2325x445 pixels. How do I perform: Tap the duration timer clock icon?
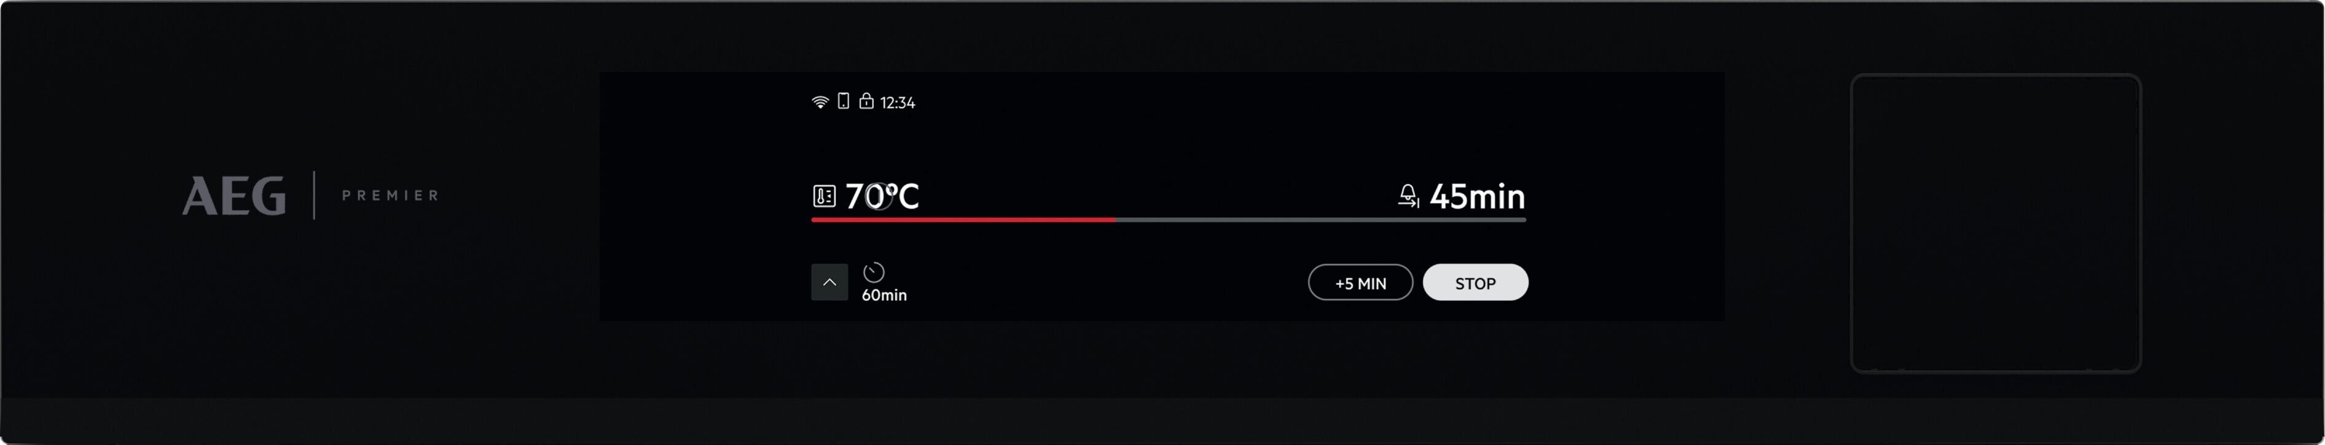tap(874, 272)
